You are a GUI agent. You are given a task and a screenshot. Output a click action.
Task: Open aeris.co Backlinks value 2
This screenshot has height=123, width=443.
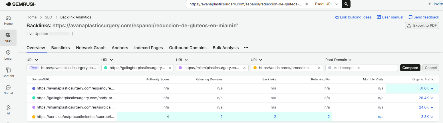pos(275,116)
